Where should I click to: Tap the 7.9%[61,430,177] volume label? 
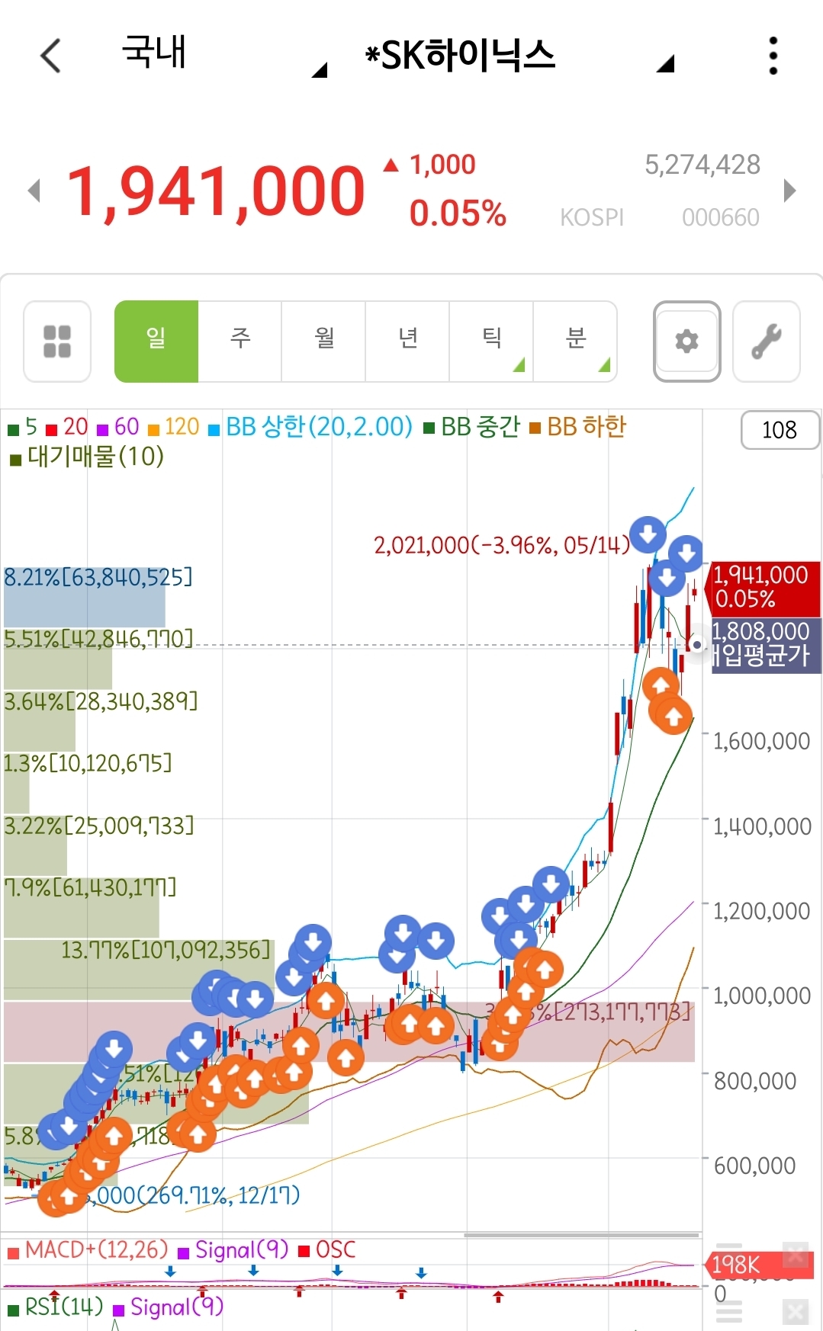(x=90, y=887)
